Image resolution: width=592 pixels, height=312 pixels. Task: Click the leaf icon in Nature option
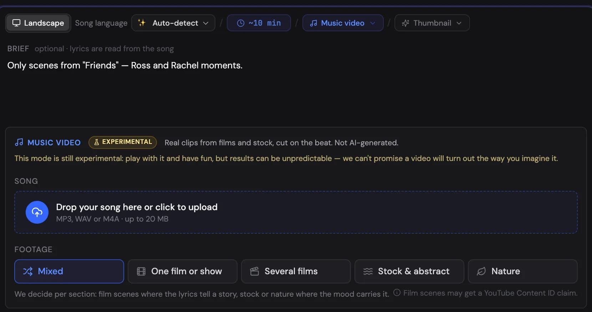[x=481, y=271]
